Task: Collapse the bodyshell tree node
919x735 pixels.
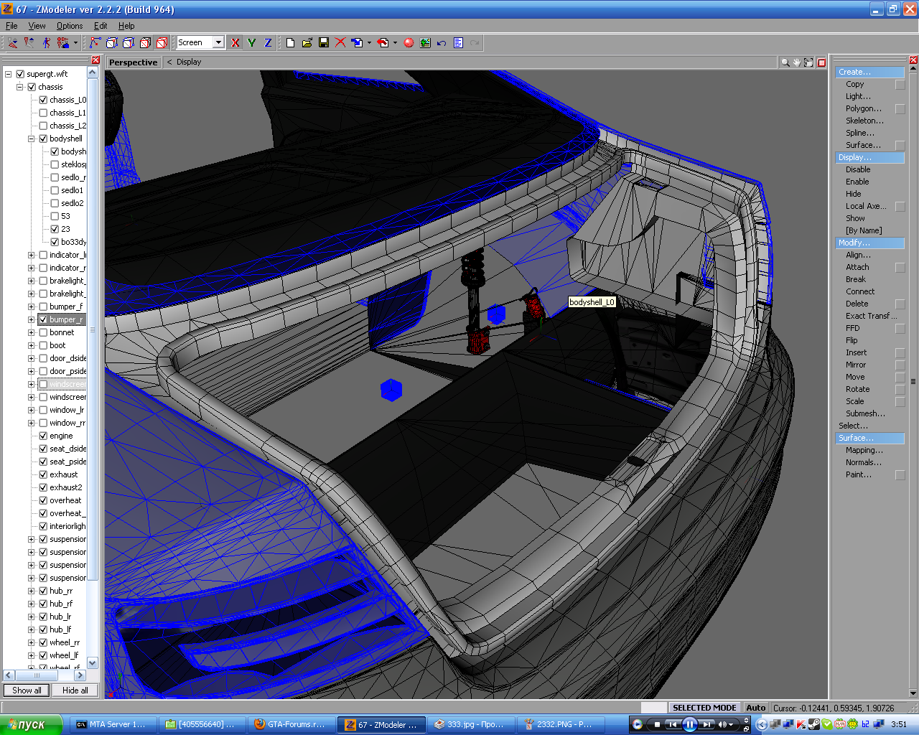Action: pos(32,139)
